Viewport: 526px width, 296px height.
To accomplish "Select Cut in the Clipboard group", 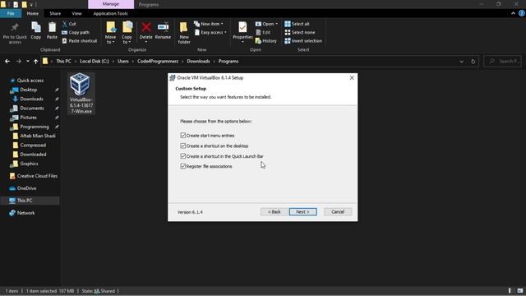I will [69, 24].
